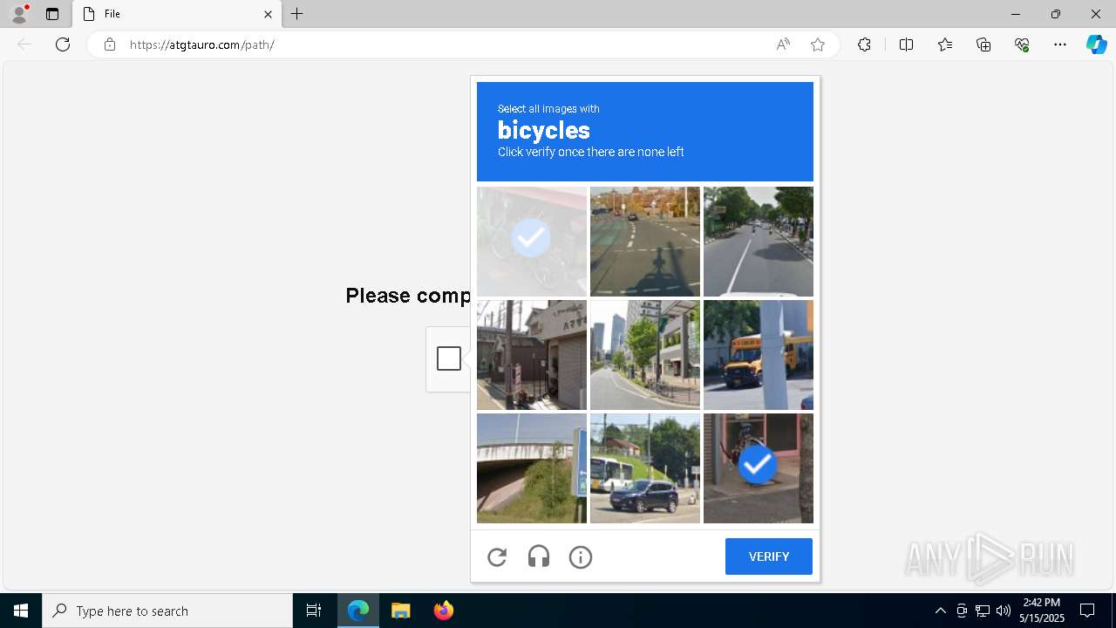Select the tile with bus and car
This screenshot has width=1116, height=628.
click(645, 468)
